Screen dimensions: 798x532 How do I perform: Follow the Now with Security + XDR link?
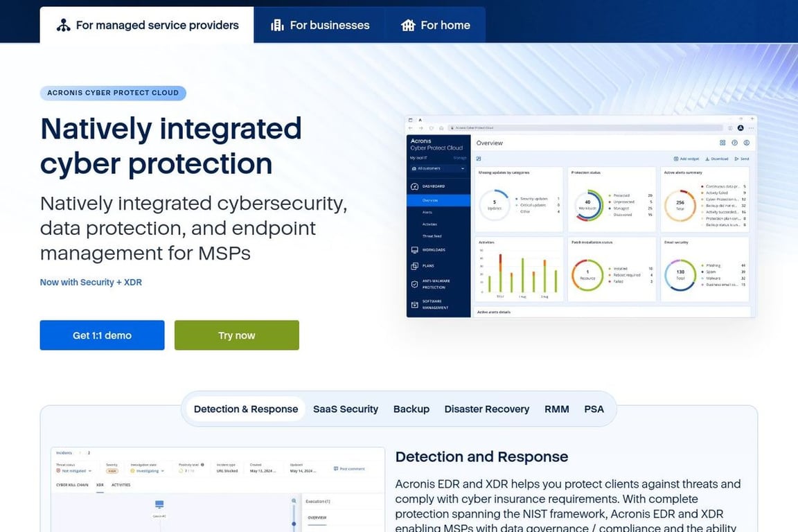point(91,282)
